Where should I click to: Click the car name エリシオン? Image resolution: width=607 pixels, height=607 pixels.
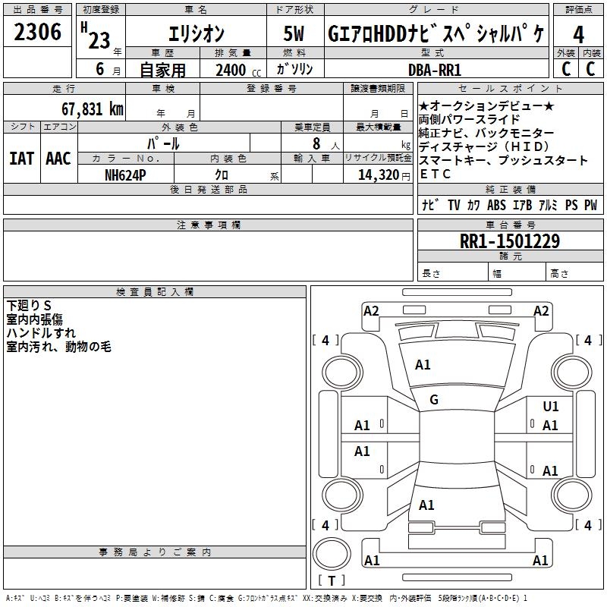(x=194, y=34)
